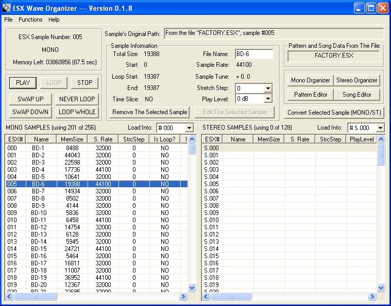Select highlighted sample row 005 BD-6
The image size is (391, 306).
96,184
